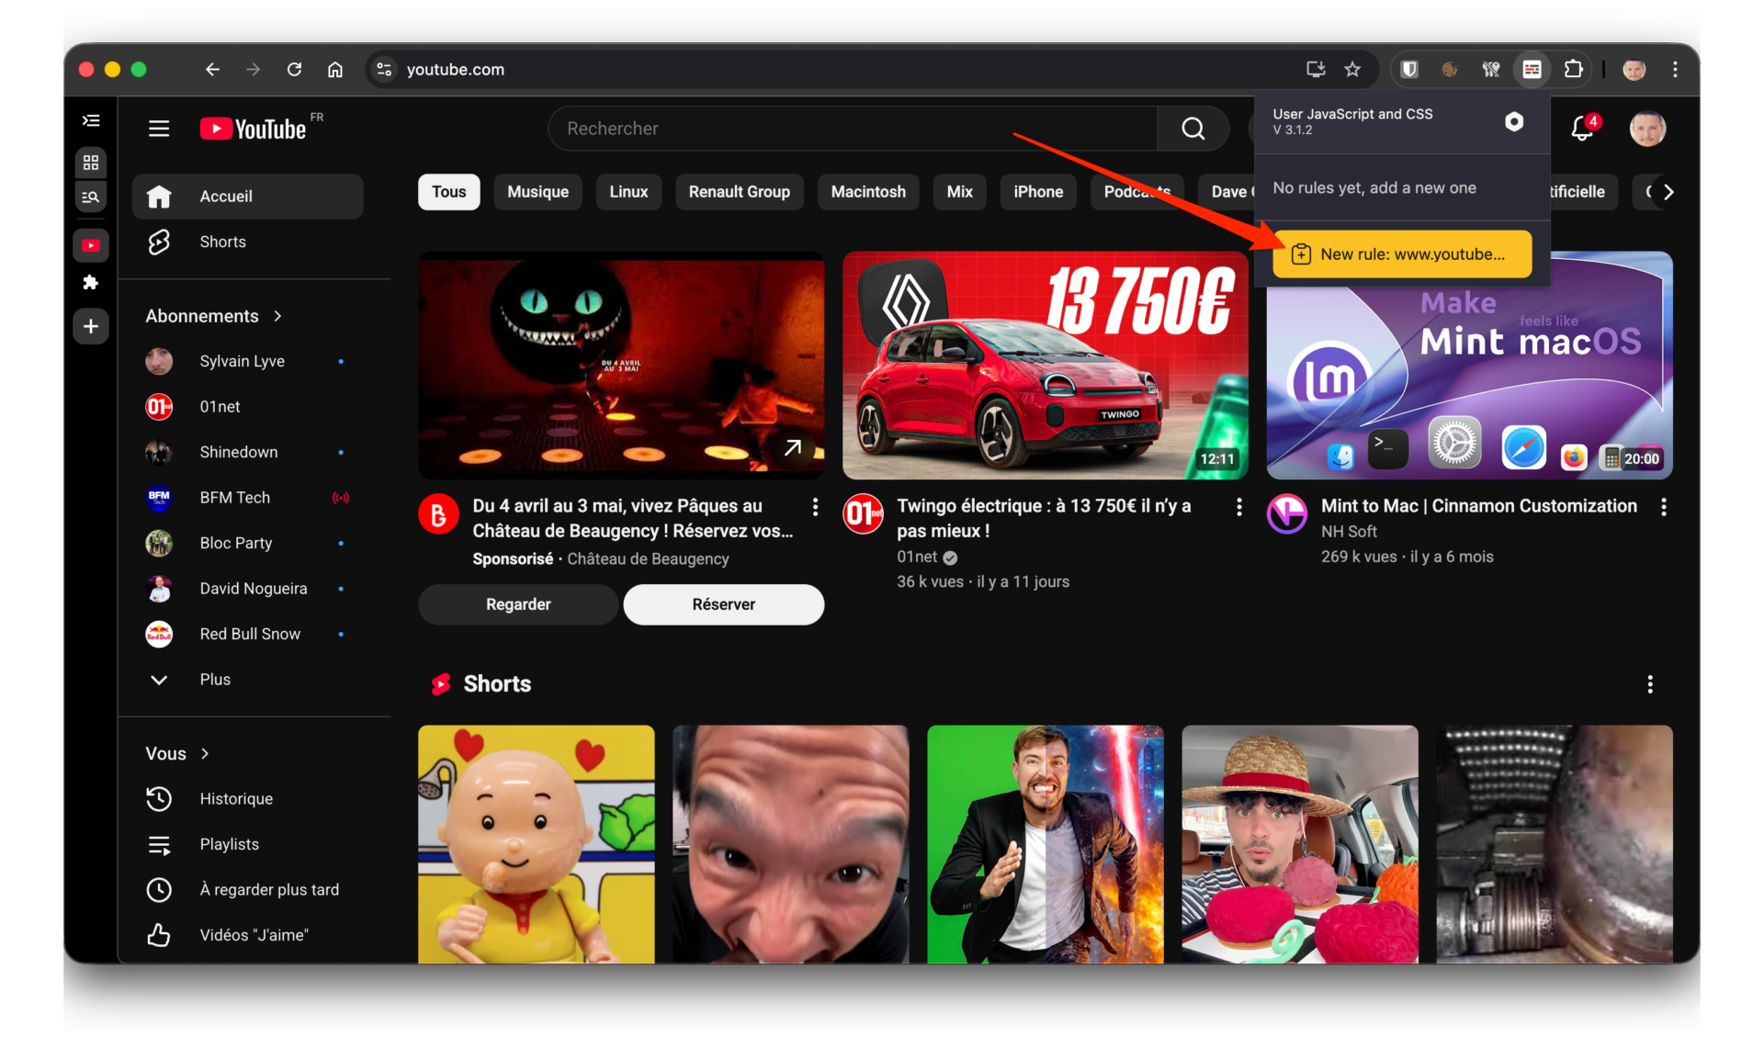Open options for the Twingo électrique video
Image resolution: width=1764 pixels, height=1048 pixels.
click(x=1239, y=507)
